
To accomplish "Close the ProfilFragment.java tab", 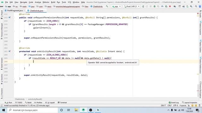I will tap(24, 11).
